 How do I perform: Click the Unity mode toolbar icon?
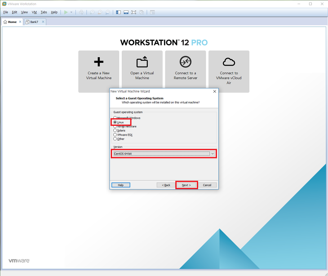(x=142, y=12)
